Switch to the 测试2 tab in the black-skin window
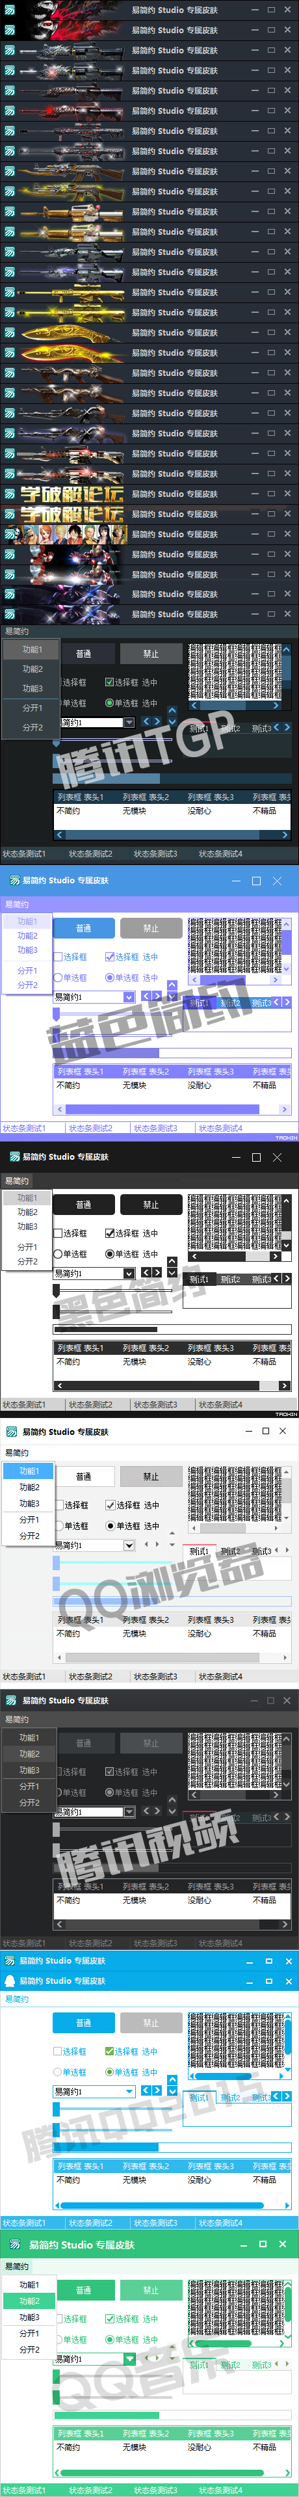This screenshot has width=299, height=2497. click(x=230, y=1279)
